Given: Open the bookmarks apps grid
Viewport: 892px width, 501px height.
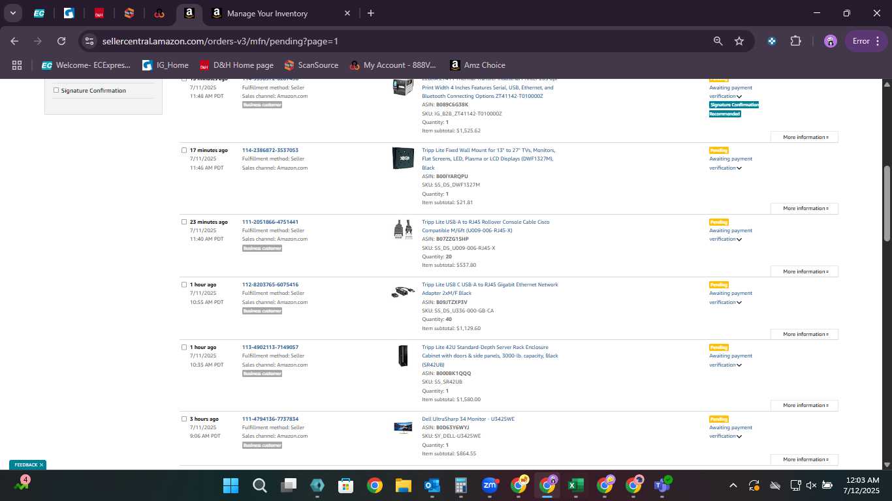Looking at the screenshot, I should point(17,65).
